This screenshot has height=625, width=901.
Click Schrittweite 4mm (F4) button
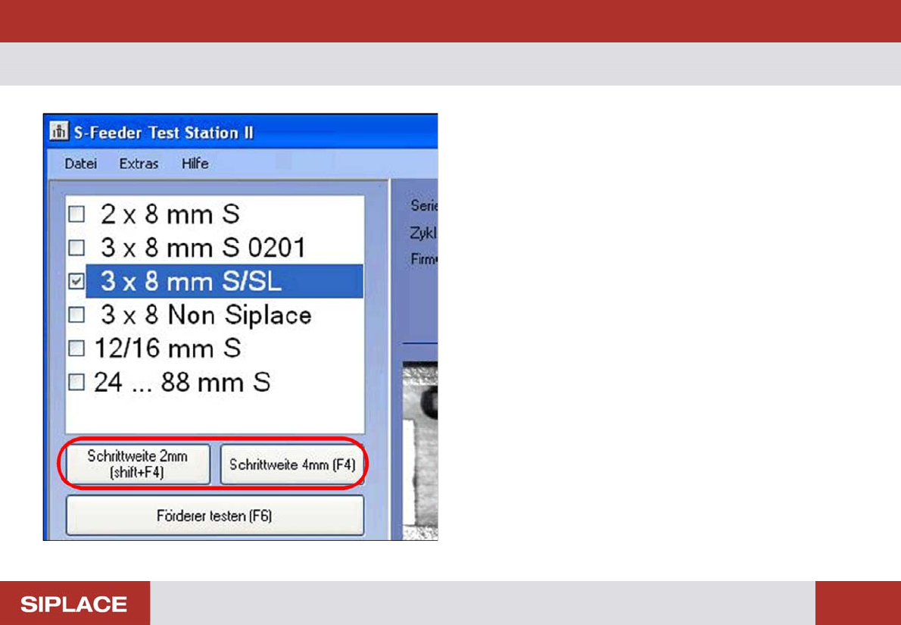click(292, 464)
